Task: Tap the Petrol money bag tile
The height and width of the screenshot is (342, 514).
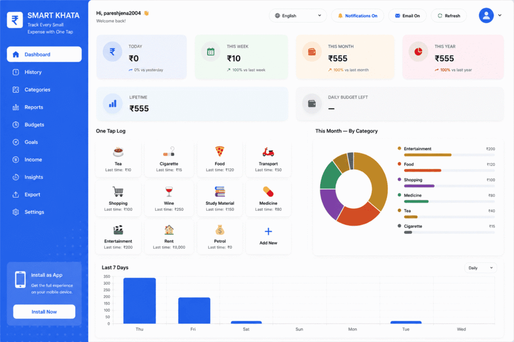Action: (x=220, y=237)
